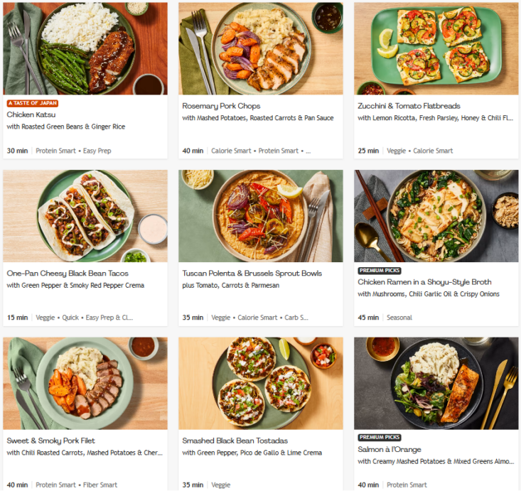
Task: Select the Zucchini & Tomato Flatbreads title
Action: click(x=409, y=106)
